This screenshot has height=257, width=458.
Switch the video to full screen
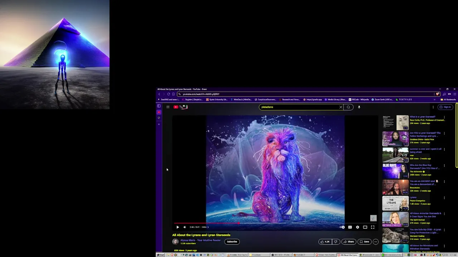[x=372, y=227]
